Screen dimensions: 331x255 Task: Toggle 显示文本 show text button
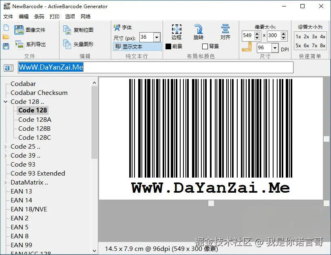point(137,46)
